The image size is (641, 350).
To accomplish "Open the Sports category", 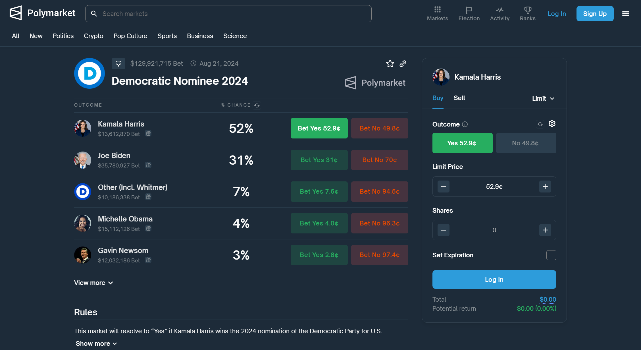I will pos(167,36).
